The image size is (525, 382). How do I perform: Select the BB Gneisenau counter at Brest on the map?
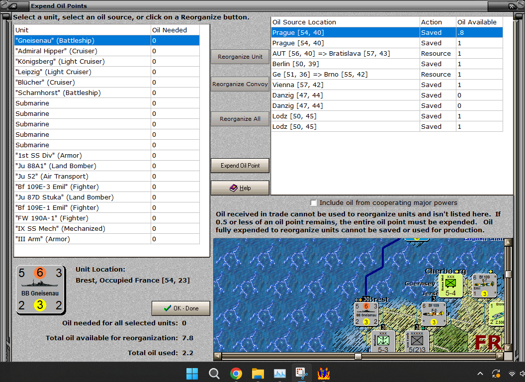(x=366, y=314)
